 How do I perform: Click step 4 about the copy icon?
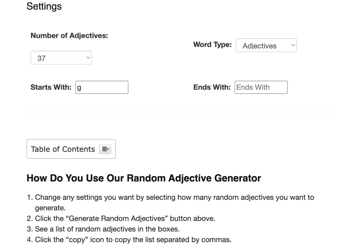point(133,240)
